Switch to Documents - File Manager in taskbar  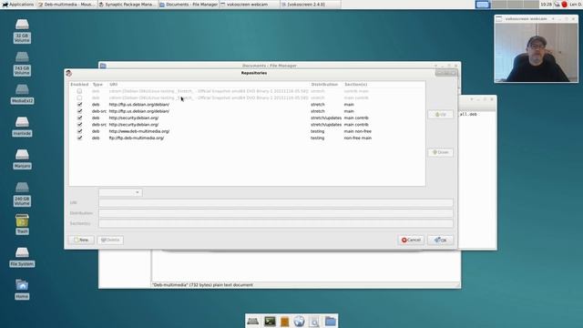tap(189, 5)
